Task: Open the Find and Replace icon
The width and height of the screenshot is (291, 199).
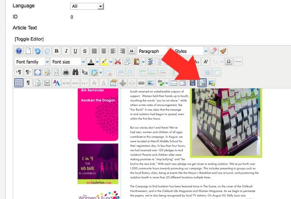Action: click(85, 72)
